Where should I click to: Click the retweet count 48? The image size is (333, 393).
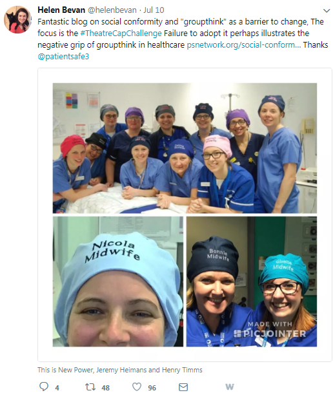105,388
